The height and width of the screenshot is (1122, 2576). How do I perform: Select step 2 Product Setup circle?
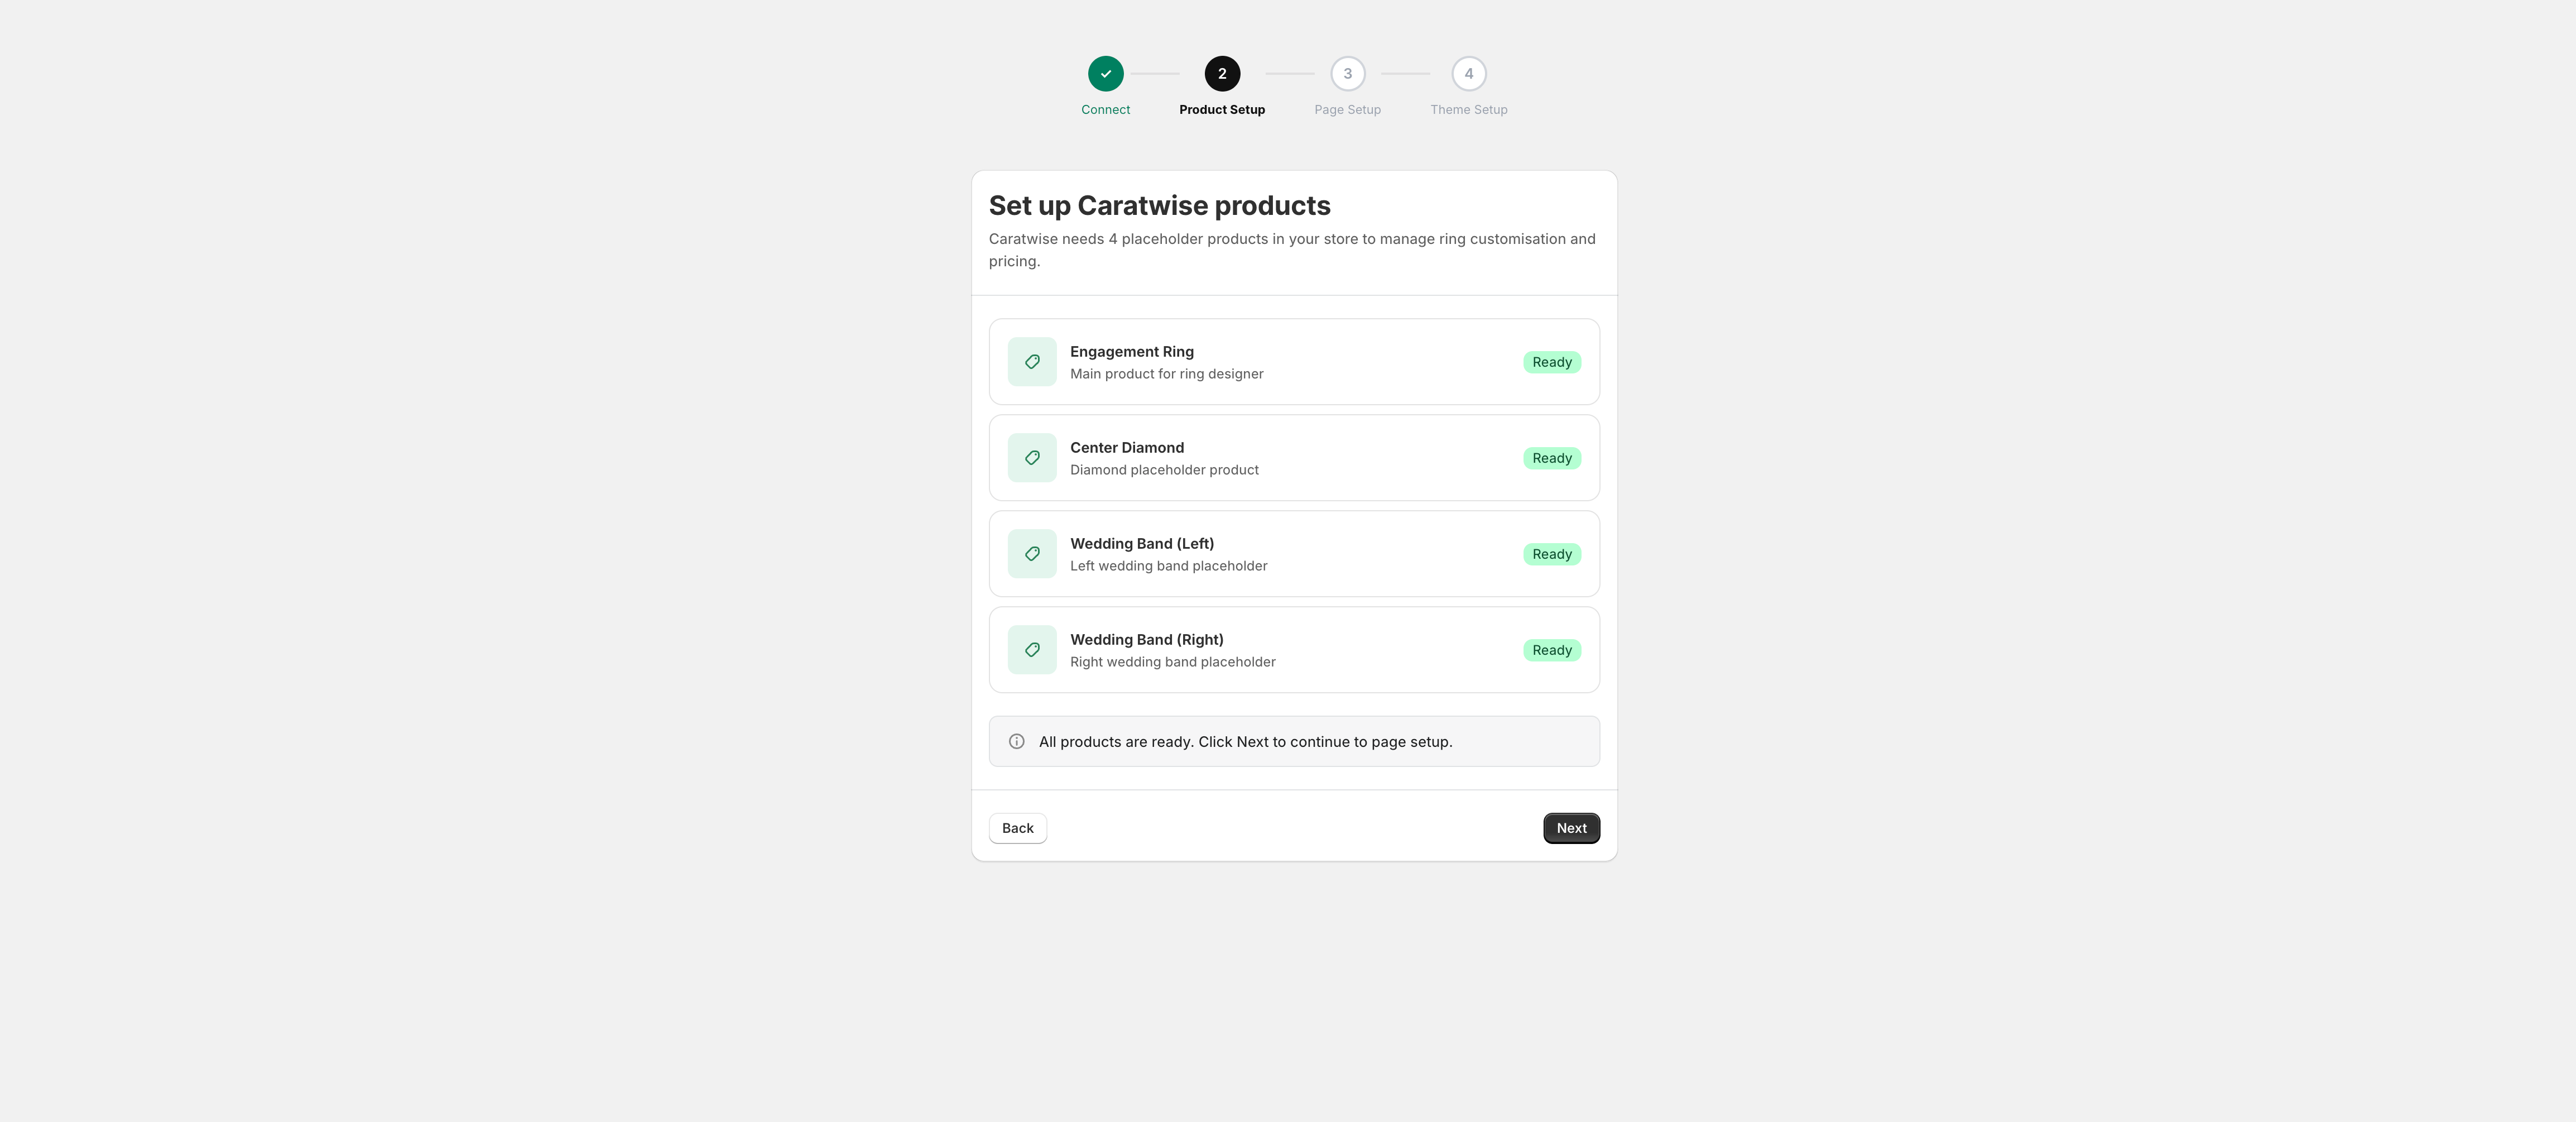[x=1222, y=73]
